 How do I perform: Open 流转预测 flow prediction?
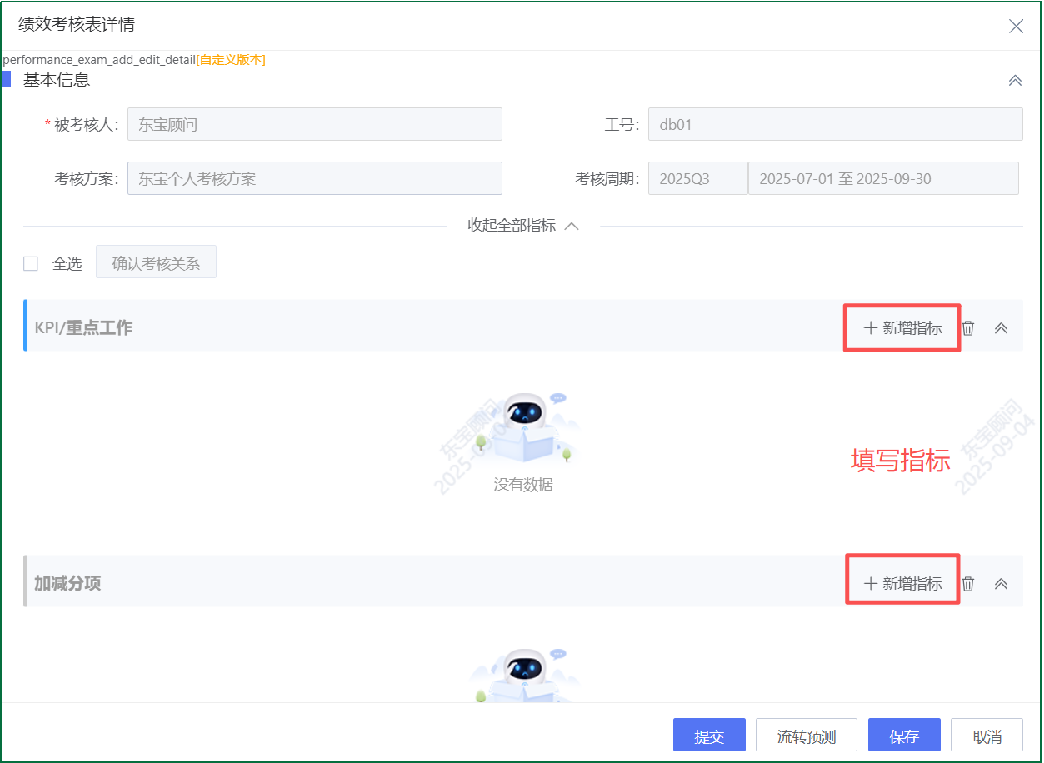pos(806,736)
